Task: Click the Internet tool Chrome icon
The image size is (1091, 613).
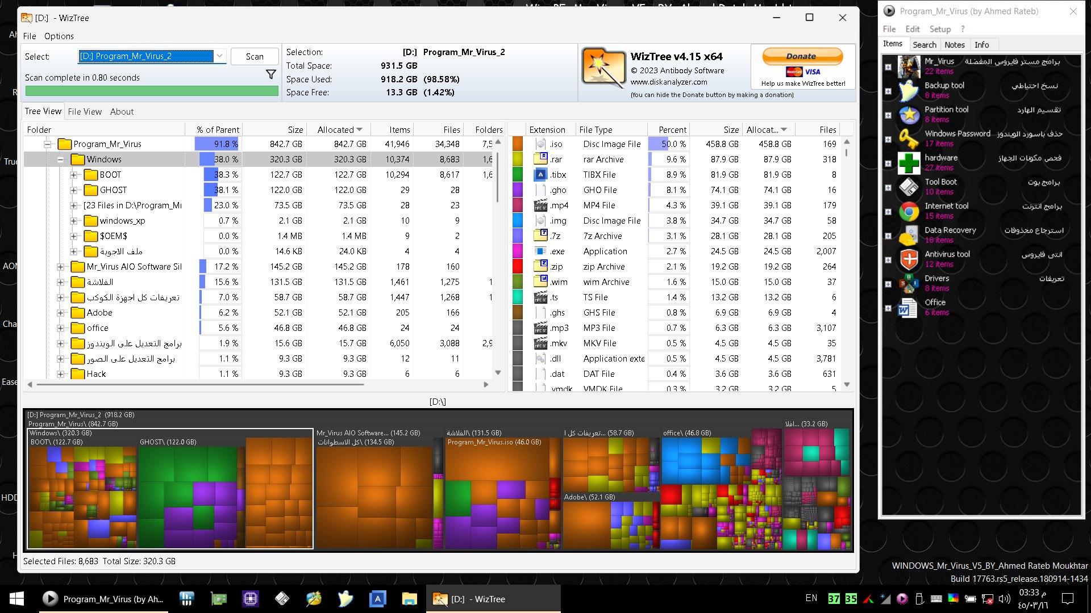Action: pos(909,212)
